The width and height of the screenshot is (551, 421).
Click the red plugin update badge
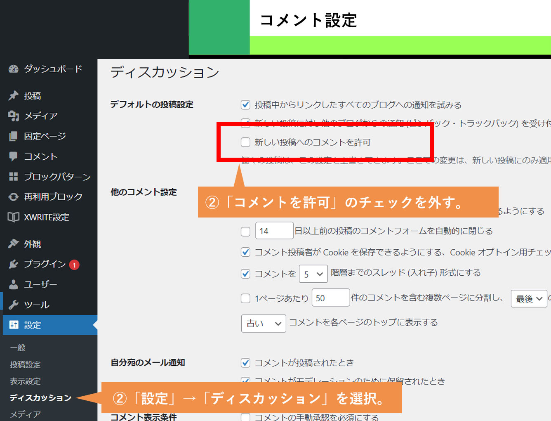pyautogui.click(x=74, y=265)
